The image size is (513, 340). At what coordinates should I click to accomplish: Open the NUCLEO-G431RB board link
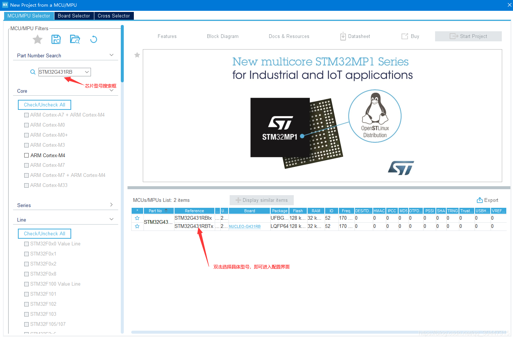[245, 226]
